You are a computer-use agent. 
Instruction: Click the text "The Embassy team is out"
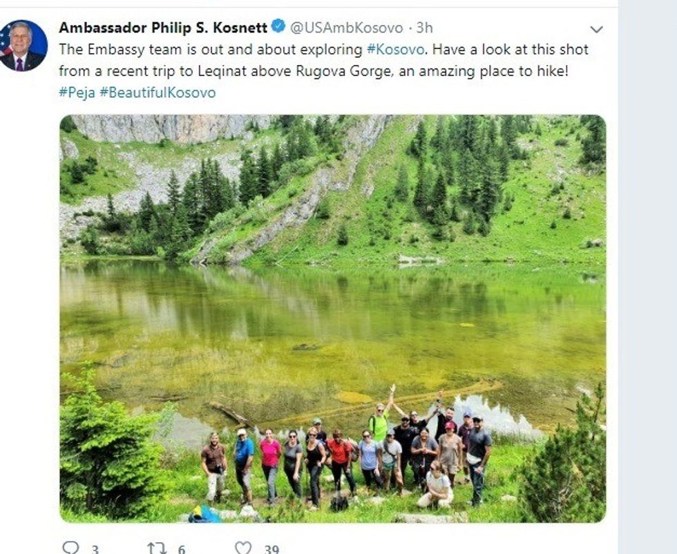click(127, 50)
